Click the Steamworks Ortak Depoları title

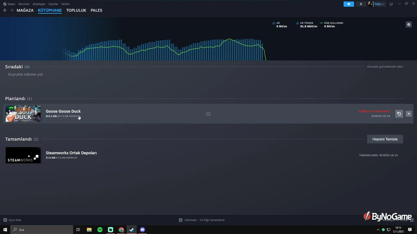coord(71,153)
